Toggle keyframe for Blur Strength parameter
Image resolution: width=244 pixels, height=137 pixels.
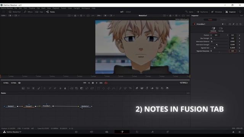tap(239, 38)
